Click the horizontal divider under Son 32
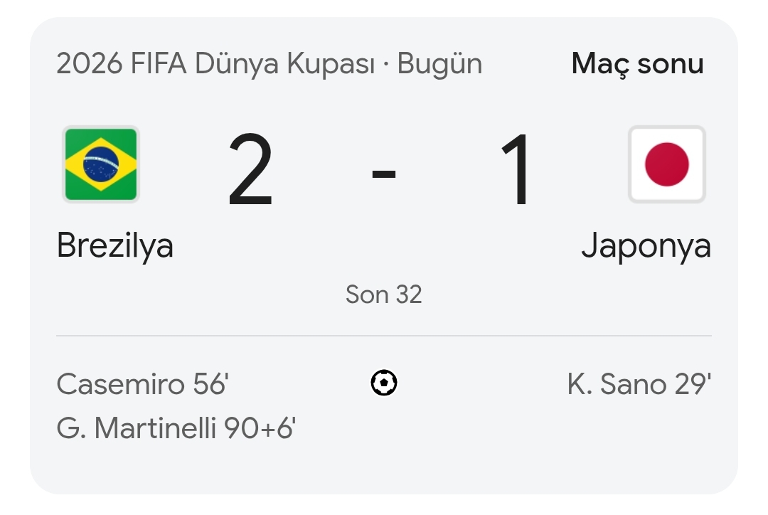768x515 pixels. pos(384,336)
